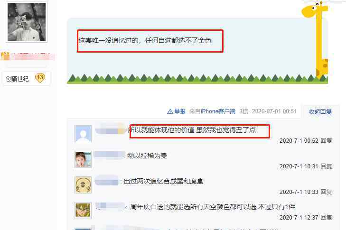Click the level 13 heart badge

tap(40, 78)
